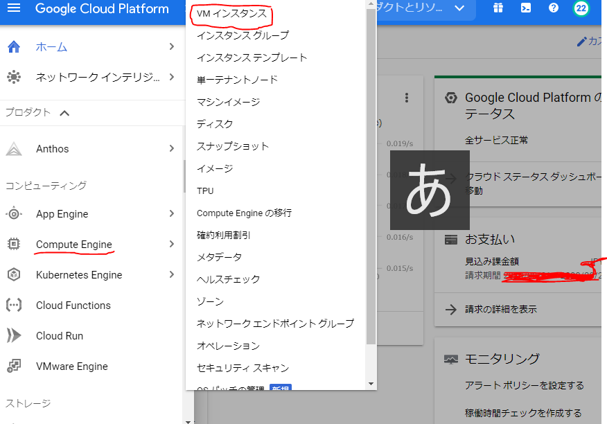Click the VMware Engine icon
Image resolution: width=607 pixels, height=424 pixels.
14,366
